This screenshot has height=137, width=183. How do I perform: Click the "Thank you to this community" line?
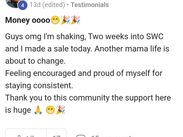tap(88, 98)
